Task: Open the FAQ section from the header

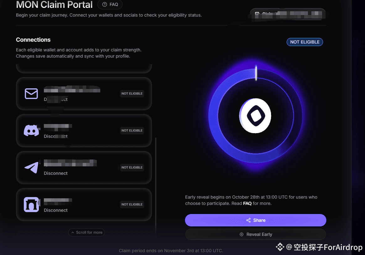Action: [110, 4]
